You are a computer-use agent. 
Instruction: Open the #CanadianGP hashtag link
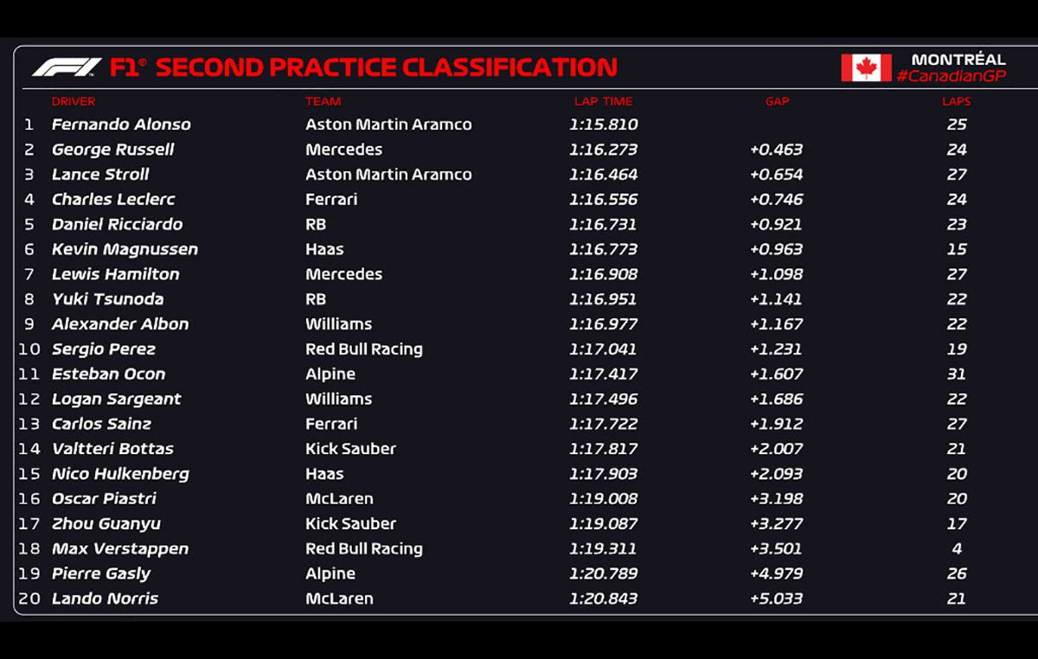pos(950,76)
